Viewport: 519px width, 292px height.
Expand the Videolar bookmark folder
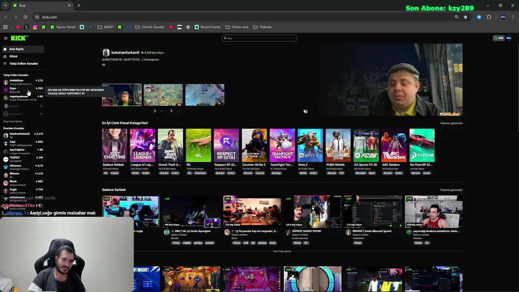[x=262, y=27]
